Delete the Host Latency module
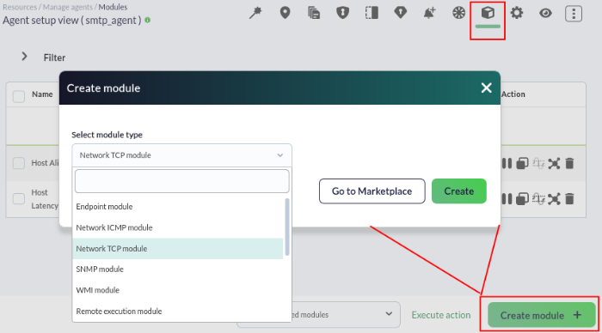Viewport: 602px width, 333px height. 569,199
